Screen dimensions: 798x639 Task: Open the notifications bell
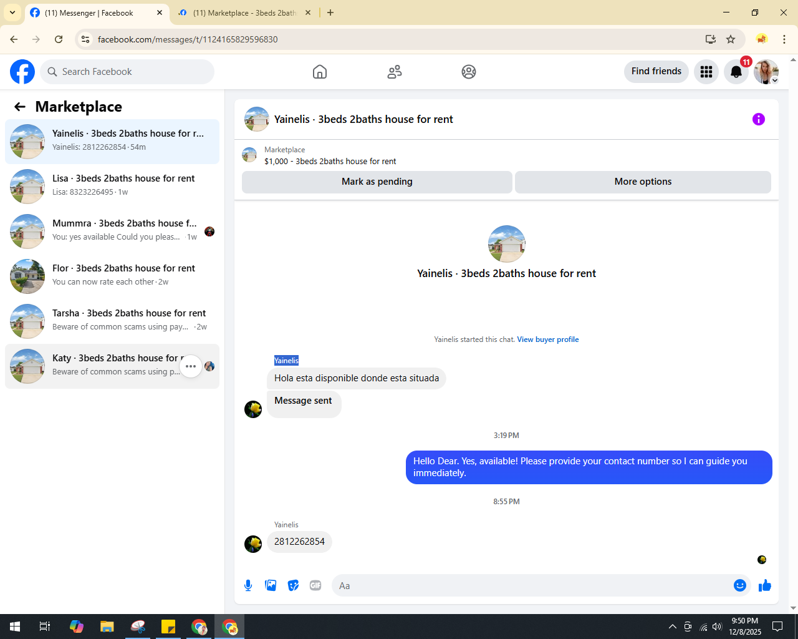tap(736, 72)
